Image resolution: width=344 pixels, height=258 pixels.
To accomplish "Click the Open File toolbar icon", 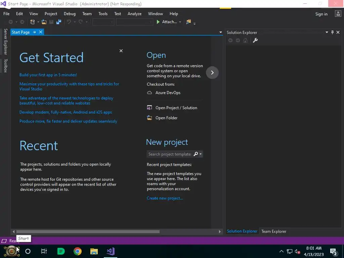I will (44, 22).
